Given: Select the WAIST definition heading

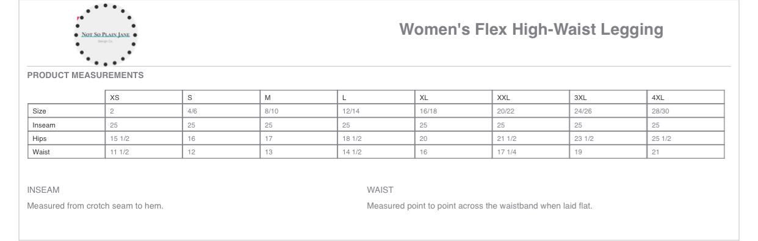Looking at the screenshot, I should (x=380, y=190).
